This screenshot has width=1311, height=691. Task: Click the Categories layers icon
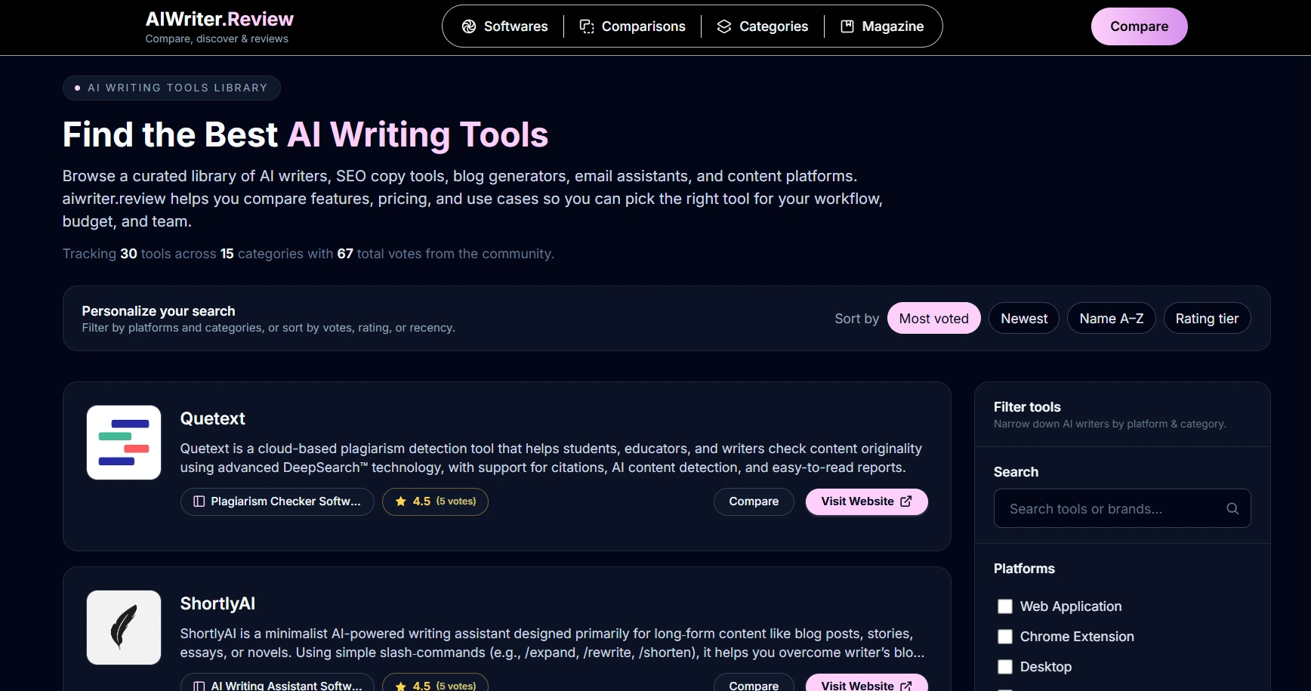click(724, 26)
